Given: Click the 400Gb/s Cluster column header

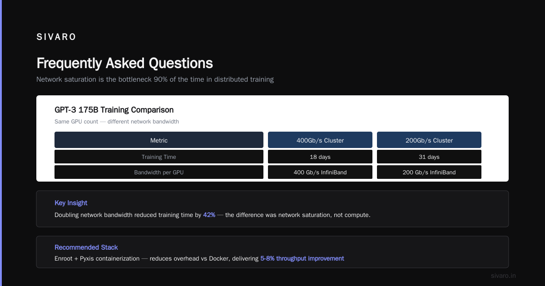Looking at the screenshot, I should pyautogui.click(x=320, y=140).
